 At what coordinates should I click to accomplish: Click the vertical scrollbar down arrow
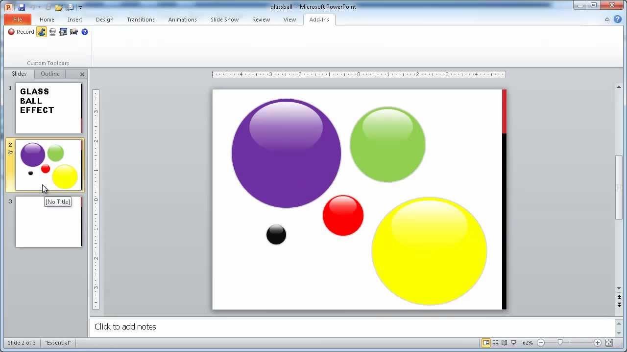619,288
